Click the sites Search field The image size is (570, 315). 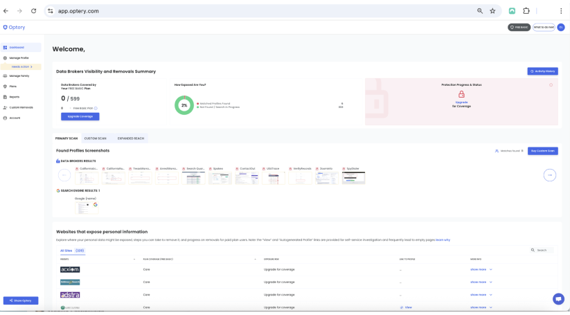pos(542,251)
